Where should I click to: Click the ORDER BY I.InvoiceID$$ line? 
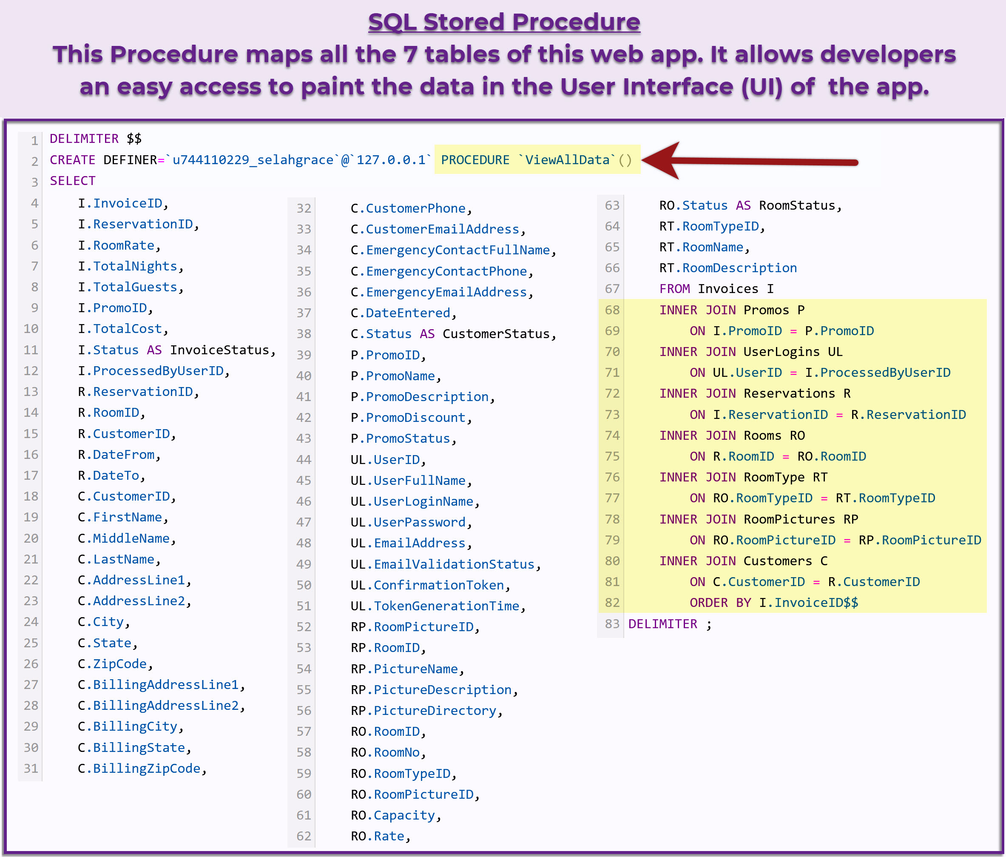tap(773, 603)
